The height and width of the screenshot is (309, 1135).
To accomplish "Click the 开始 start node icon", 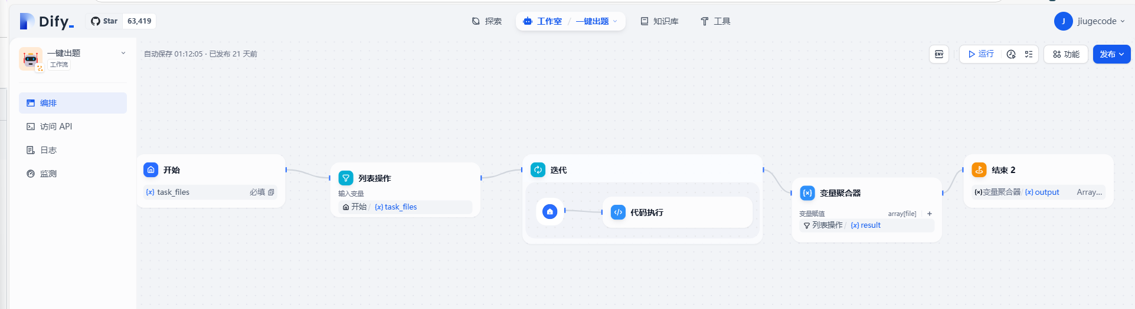I will [x=151, y=170].
